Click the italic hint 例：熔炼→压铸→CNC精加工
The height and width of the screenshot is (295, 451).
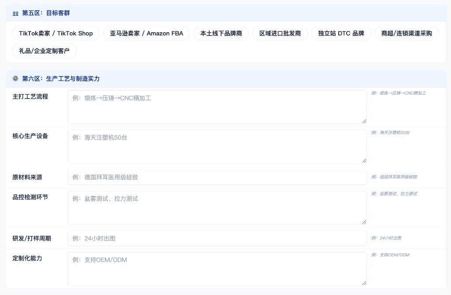(399, 93)
